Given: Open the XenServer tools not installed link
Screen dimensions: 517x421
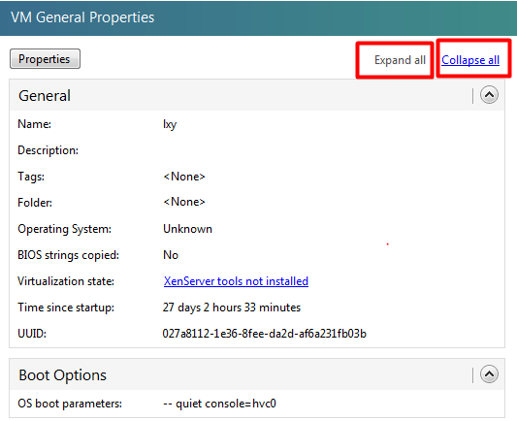Looking at the screenshot, I should 236,281.
